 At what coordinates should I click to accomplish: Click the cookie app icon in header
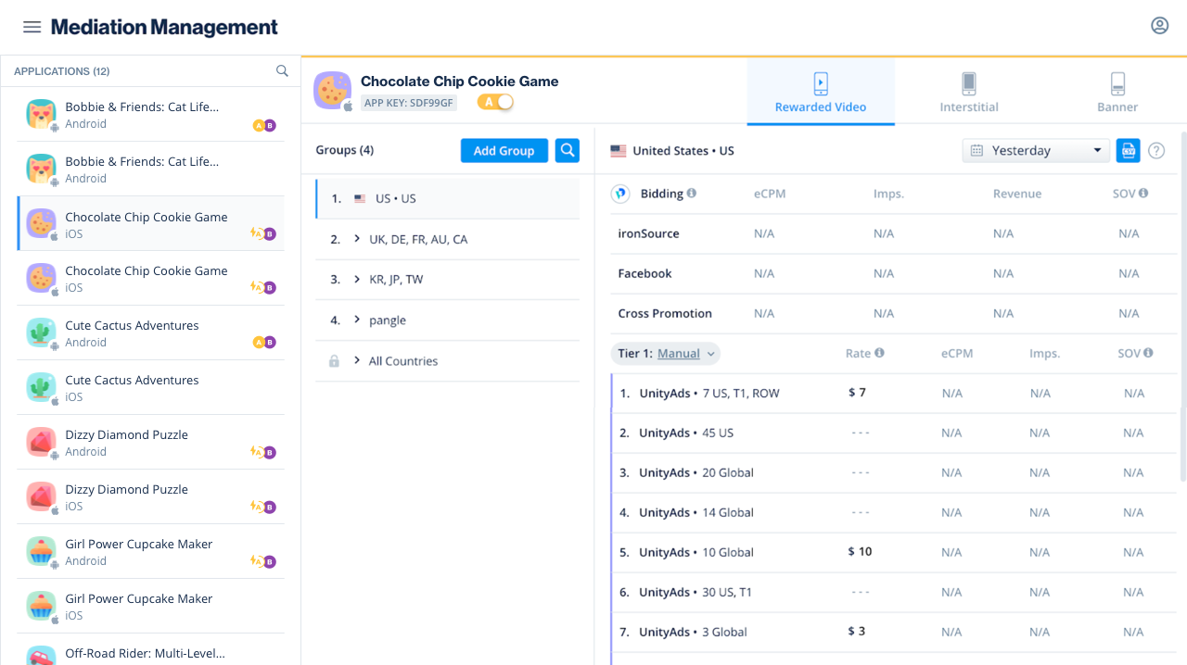point(332,90)
